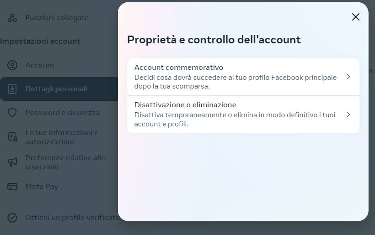Screen dimensions: 375x235
Task: Click the Meta Pay card icon
Action: 12,187
